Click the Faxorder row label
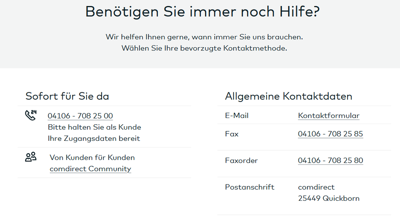This screenshot has width=400, height=218. point(241,161)
